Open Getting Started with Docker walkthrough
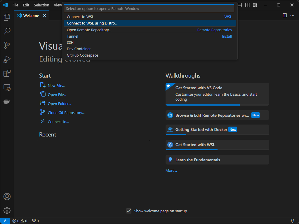 (x=217, y=130)
